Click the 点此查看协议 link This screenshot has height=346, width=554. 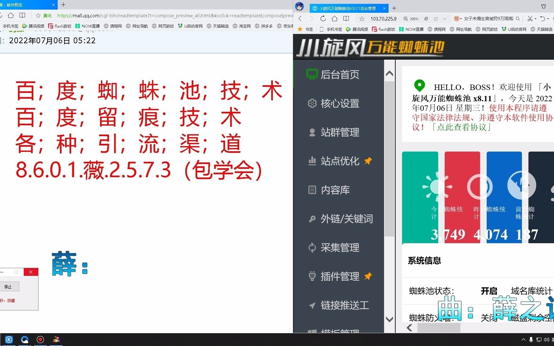pos(461,127)
